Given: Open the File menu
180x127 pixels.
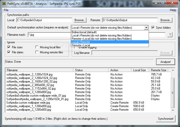Looking at the screenshot, I should tap(6, 10).
